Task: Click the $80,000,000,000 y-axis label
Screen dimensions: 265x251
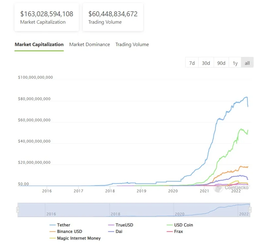Action: pos(34,99)
